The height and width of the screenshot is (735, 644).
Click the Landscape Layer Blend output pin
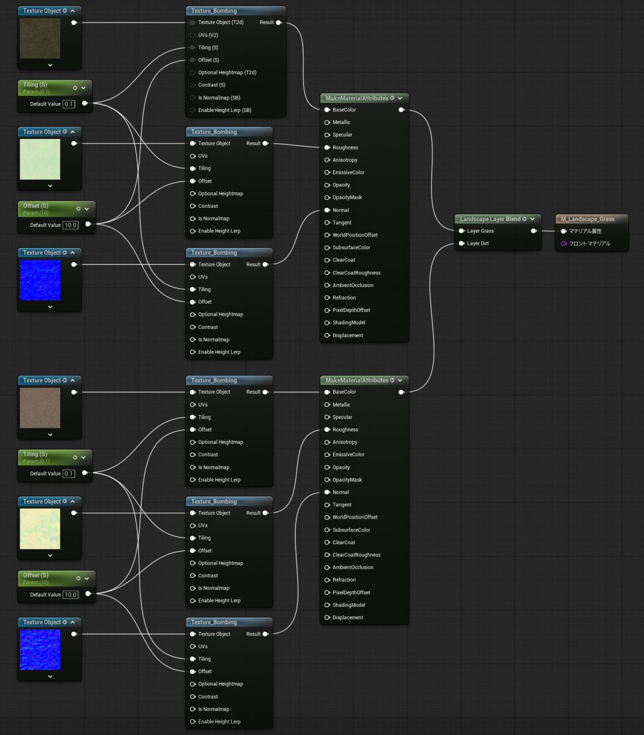[534, 231]
